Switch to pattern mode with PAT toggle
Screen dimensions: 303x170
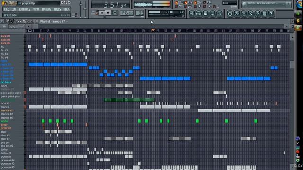coord(97,11)
